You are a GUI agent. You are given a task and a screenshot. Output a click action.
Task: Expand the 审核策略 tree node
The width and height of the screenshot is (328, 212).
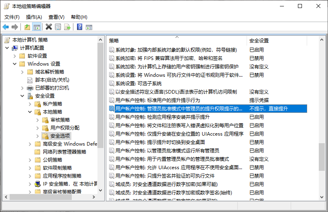[x=38, y=120]
